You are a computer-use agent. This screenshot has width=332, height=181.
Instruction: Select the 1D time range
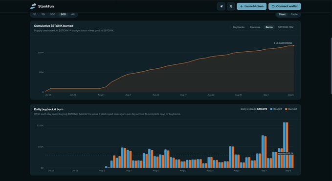pyautogui.click(x=35, y=14)
